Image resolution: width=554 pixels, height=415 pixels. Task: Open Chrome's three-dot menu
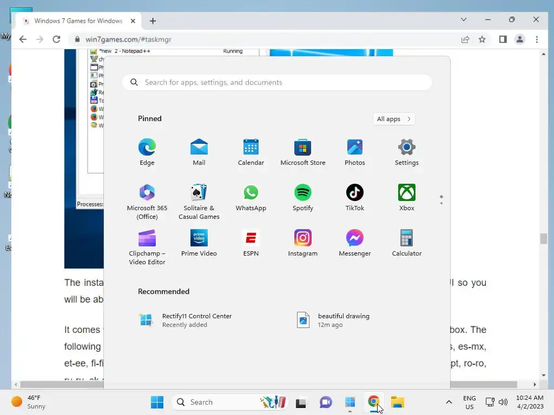click(x=537, y=39)
